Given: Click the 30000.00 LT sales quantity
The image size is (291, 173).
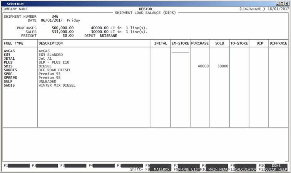Looking at the screenshot, I should pos(103,32).
